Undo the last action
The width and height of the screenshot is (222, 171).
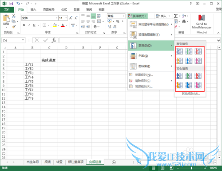(18, 4)
